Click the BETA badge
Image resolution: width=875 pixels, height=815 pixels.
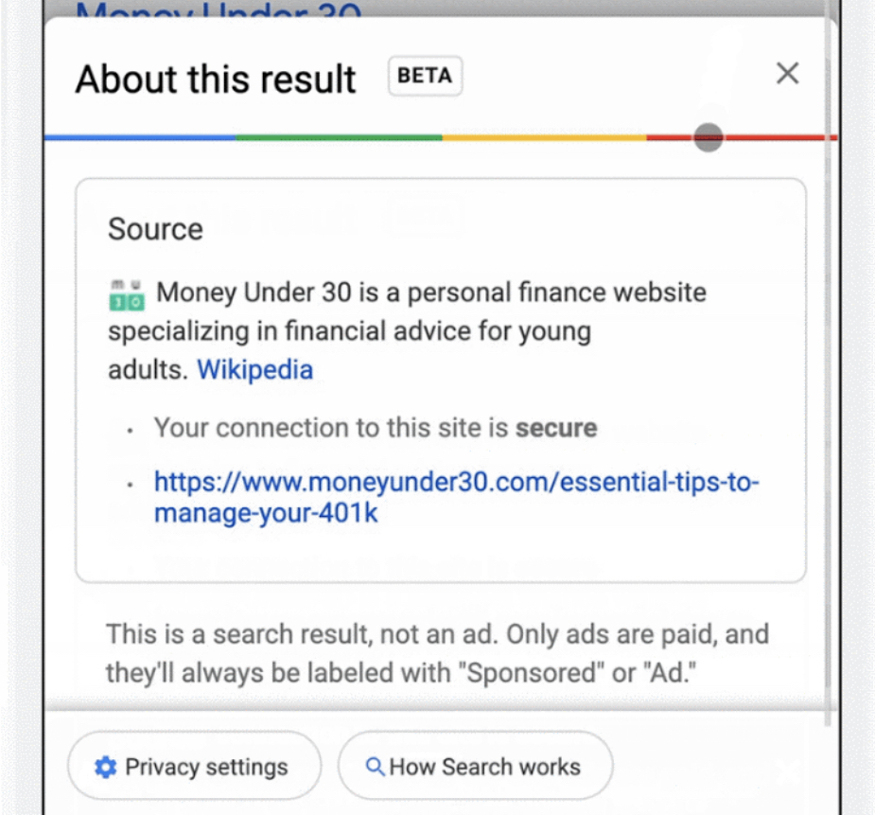coord(425,77)
